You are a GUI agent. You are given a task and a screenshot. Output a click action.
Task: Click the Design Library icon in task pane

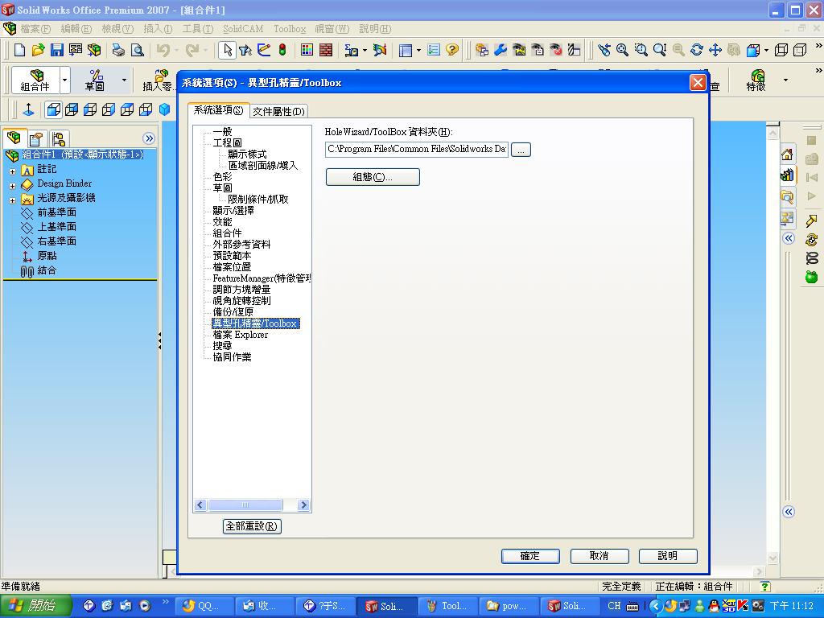pyautogui.click(x=787, y=175)
